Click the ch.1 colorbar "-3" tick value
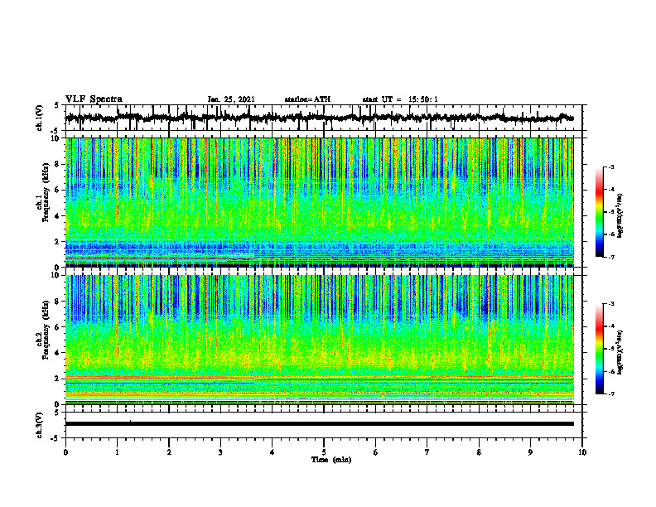The height and width of the screenshot is (507, 656). [611, 167]
